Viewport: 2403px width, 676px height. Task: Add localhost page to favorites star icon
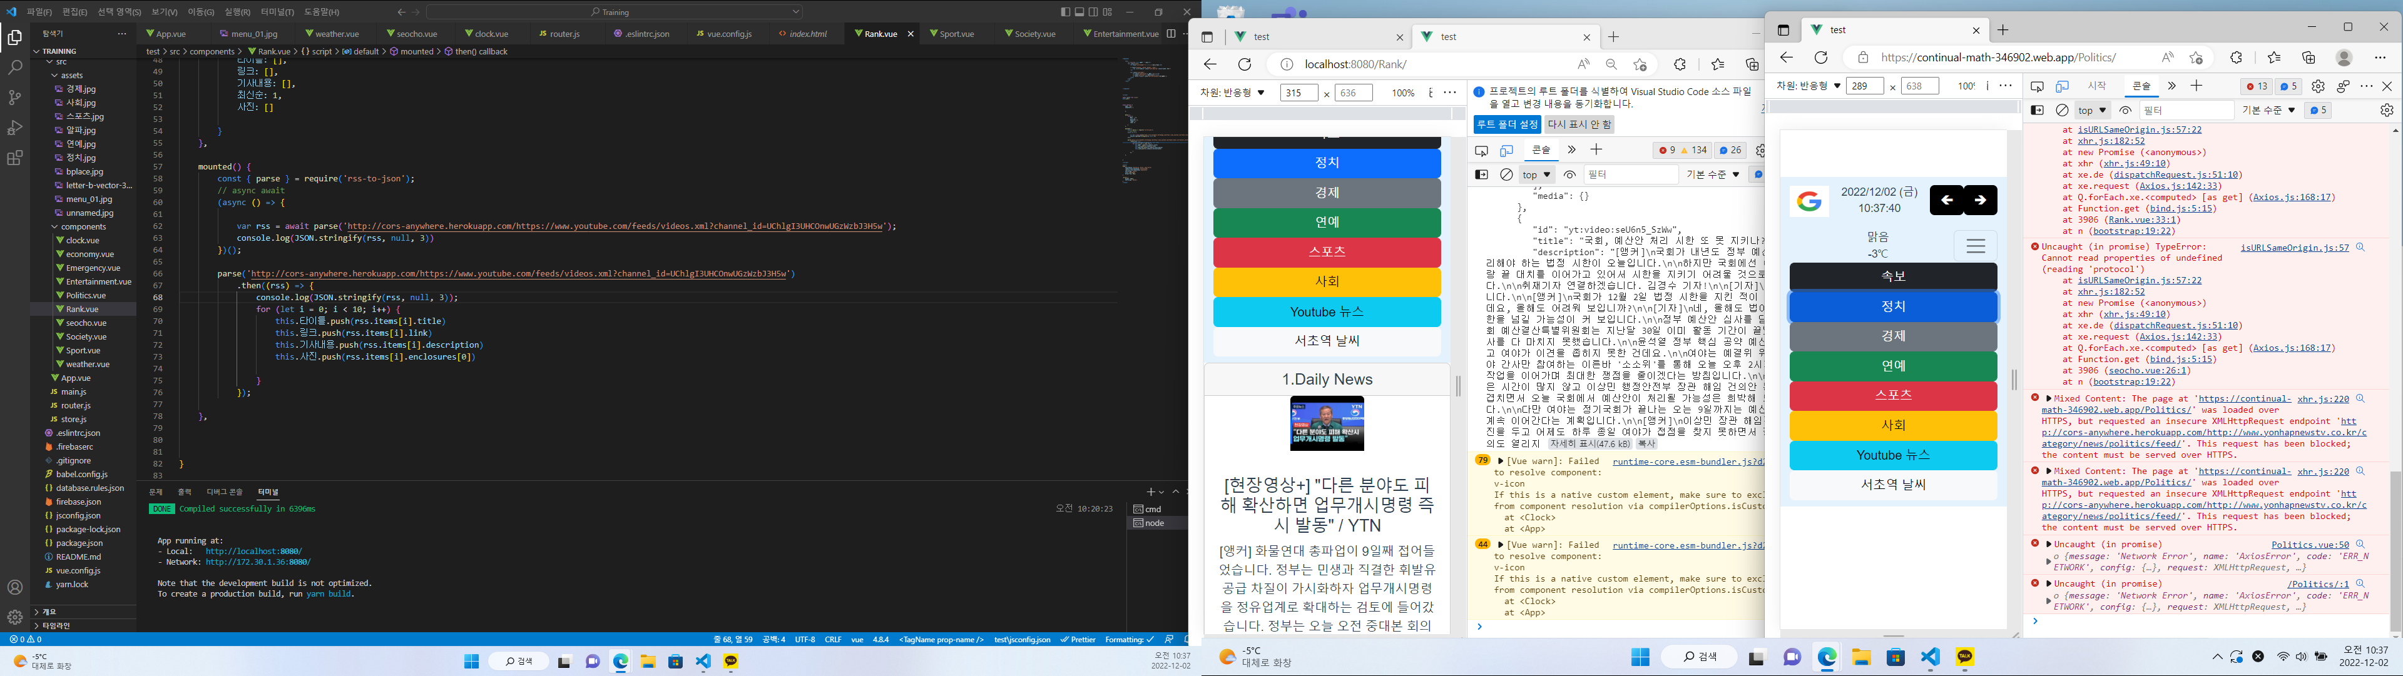point(1640,64)
